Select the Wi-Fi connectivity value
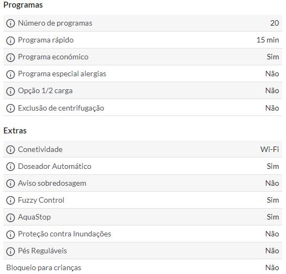This screenshot has height=274, width=286. [x=270, y=149]
